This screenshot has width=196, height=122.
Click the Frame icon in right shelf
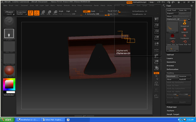click(156, 84)
